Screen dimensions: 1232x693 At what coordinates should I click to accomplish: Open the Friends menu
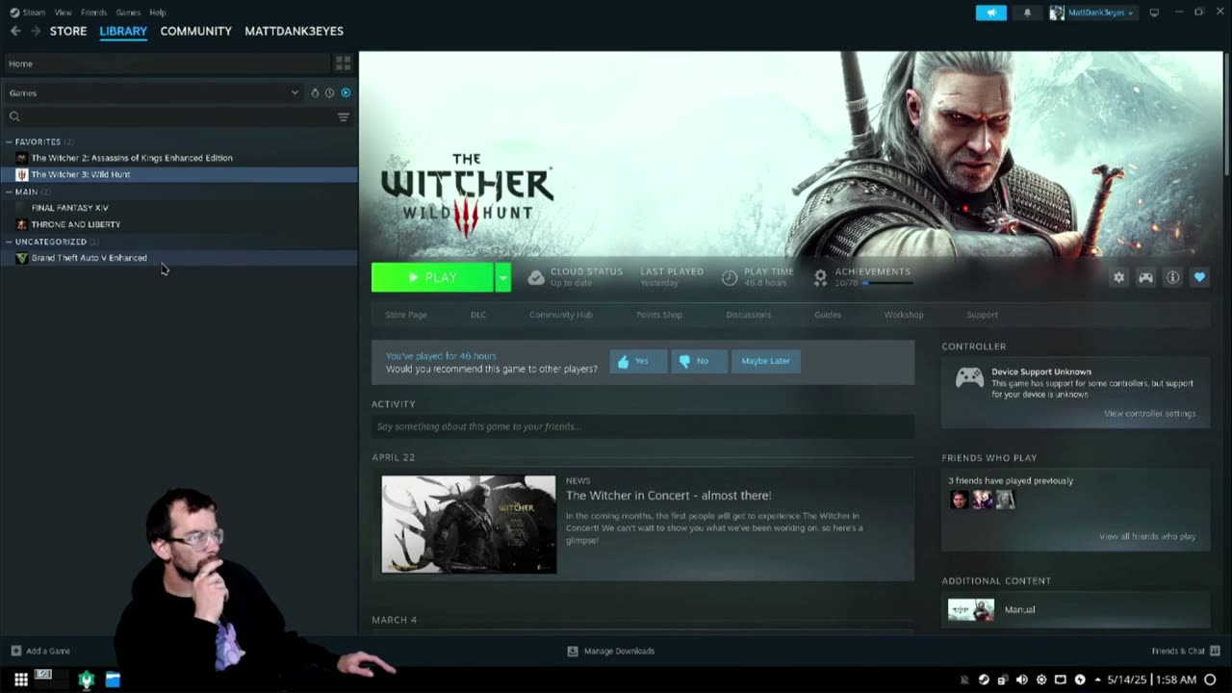click(x=93, y=13)
